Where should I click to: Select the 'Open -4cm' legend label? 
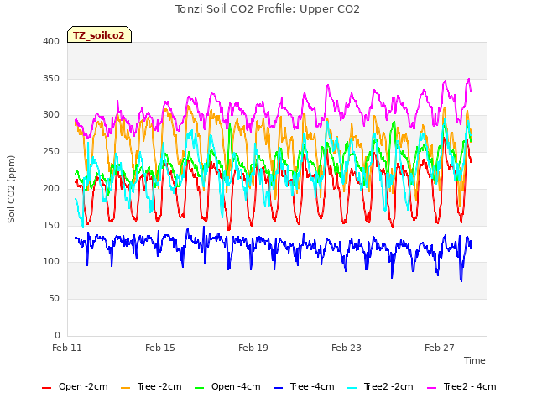236,386
